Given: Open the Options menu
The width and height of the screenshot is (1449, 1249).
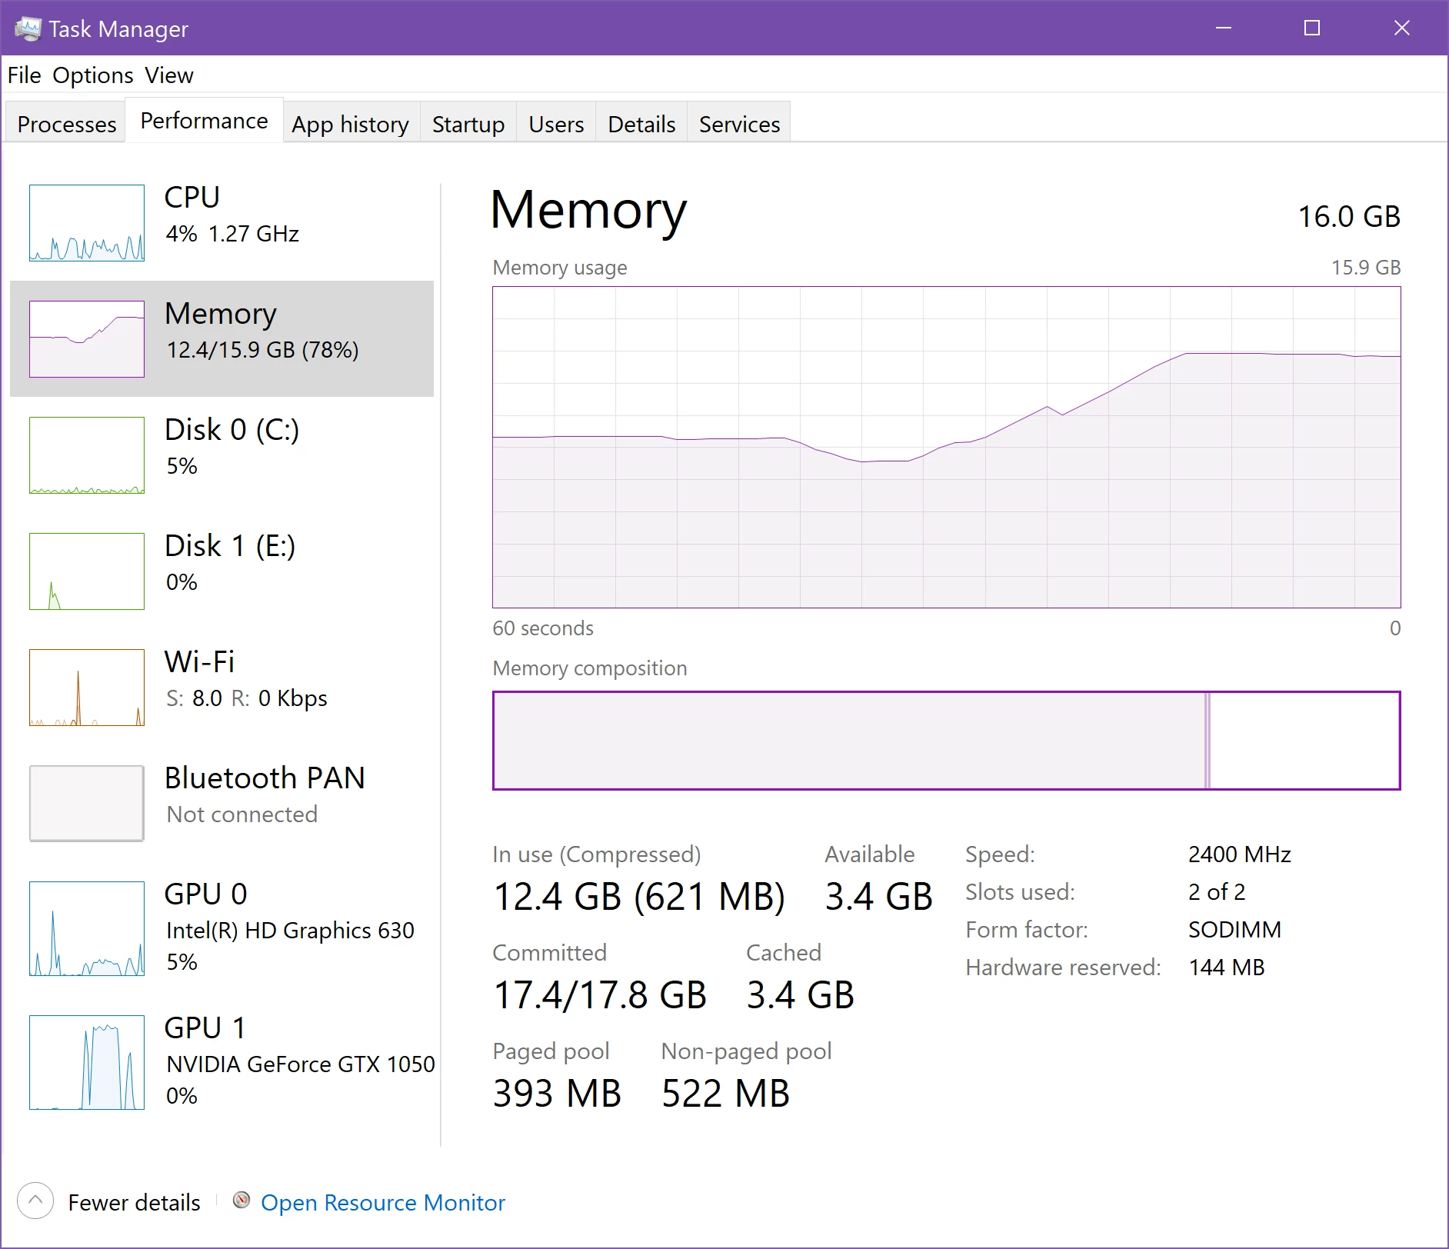Looking at the screenshot, I should [93, 75].
